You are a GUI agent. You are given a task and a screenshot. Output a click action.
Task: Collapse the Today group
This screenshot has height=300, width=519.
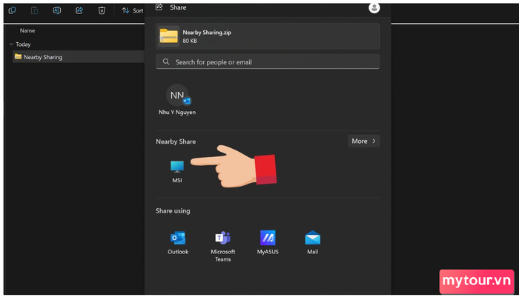(x=11, y=44)
